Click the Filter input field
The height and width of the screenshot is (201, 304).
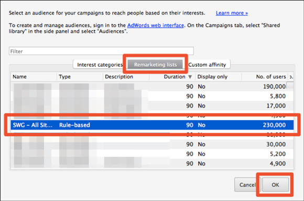coord(101,51)
